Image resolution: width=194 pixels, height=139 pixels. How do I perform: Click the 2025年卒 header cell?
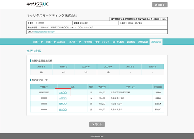41,66
